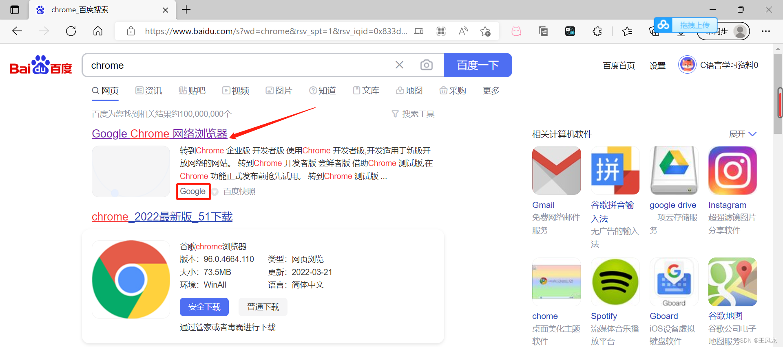Open 搜索工具 filter options

click(413, 114)
